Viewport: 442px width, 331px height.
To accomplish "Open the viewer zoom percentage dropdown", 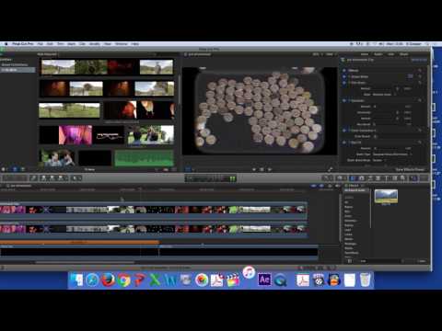I will pyautogui.click(x=317, y=54).
